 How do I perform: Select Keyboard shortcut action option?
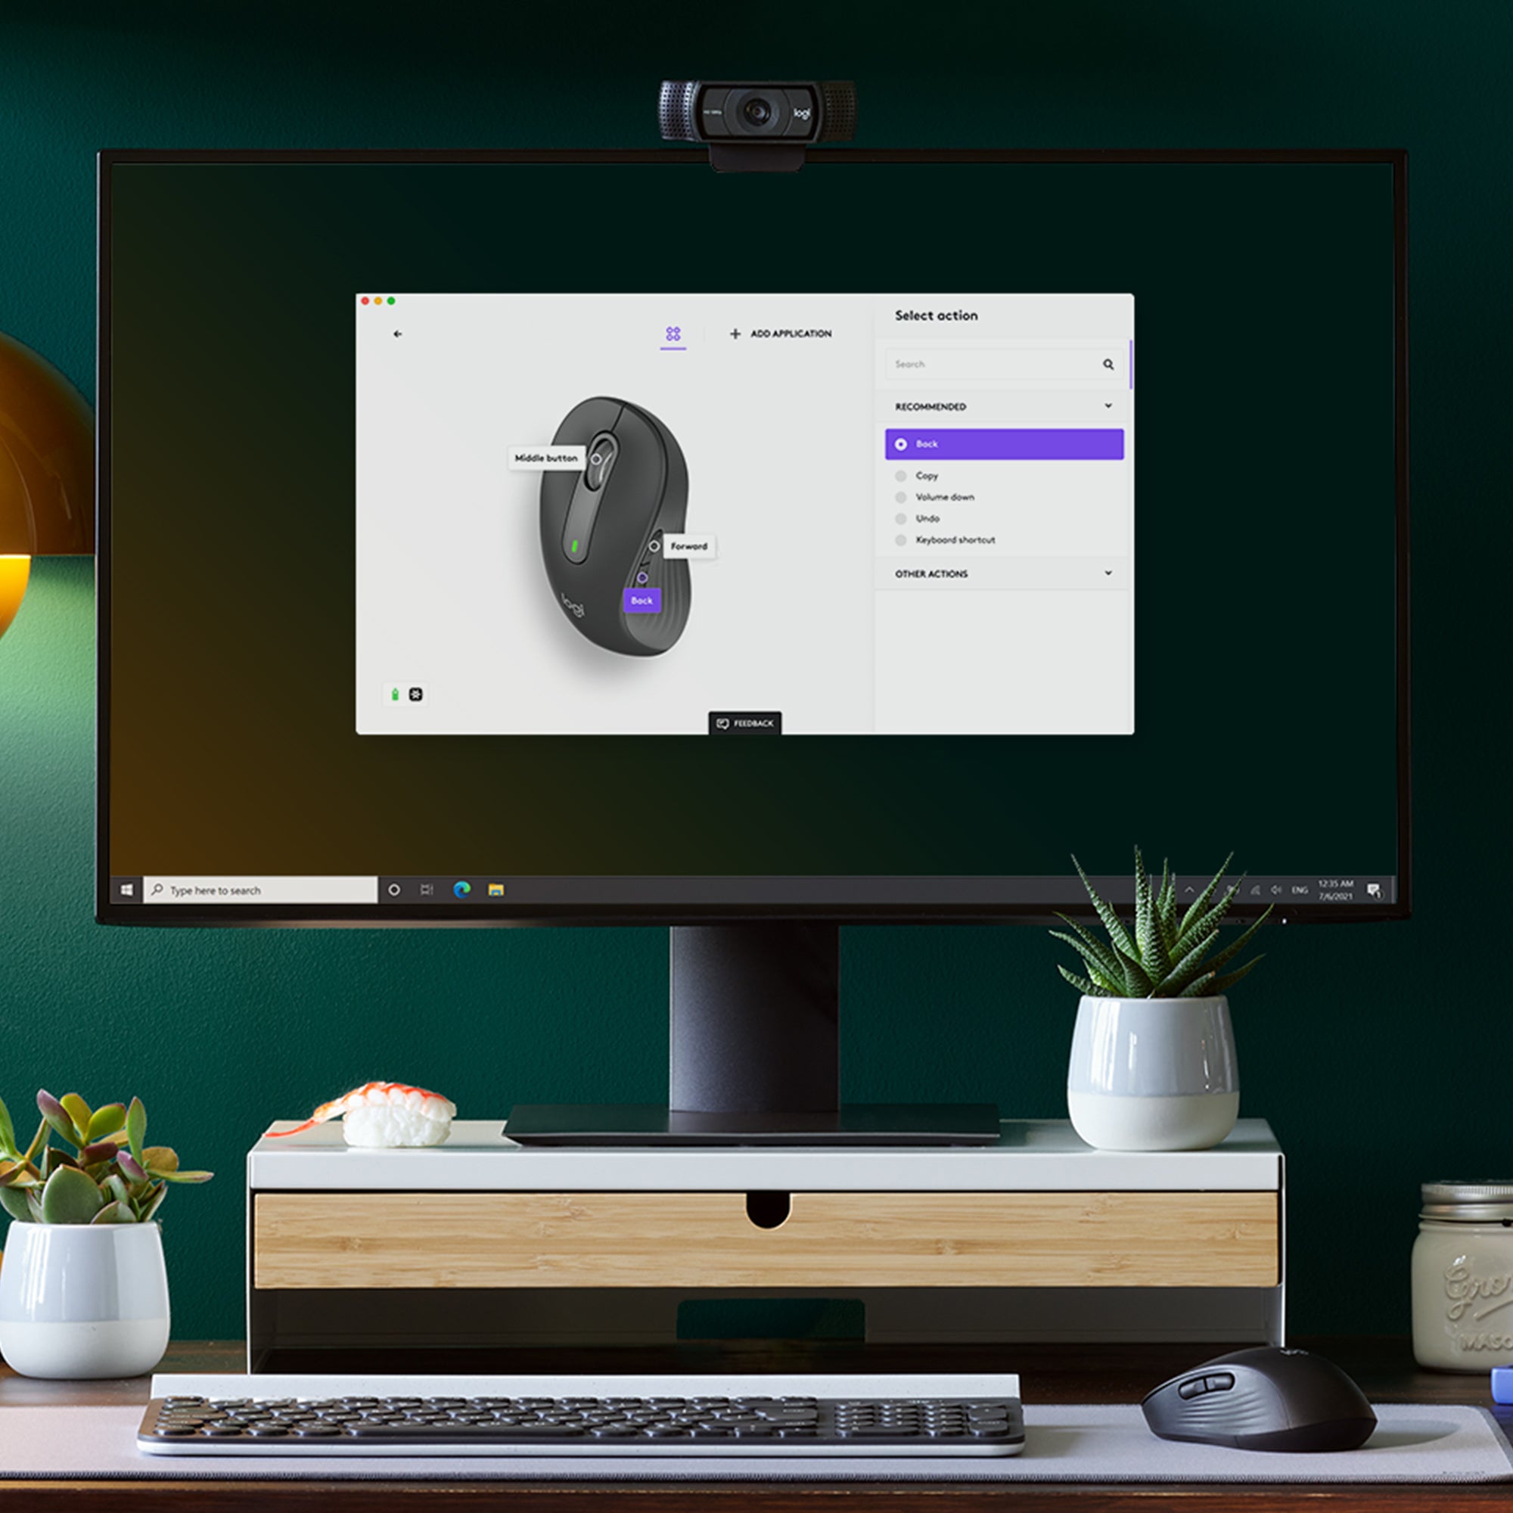(958, 539)
